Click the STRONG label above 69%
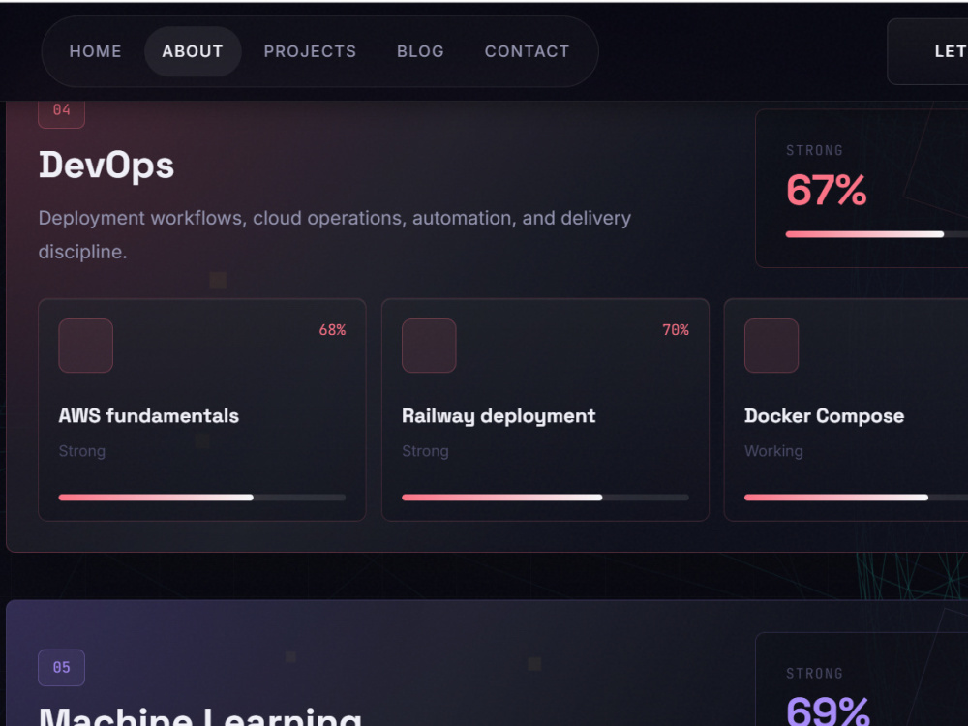968x726 pixels. [x=814, y=674]
